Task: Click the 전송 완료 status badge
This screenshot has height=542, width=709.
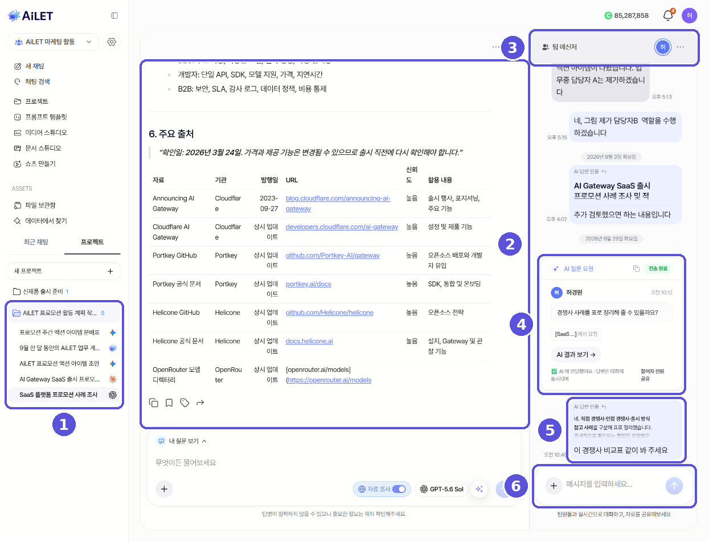Action: [x=658, y=268]
